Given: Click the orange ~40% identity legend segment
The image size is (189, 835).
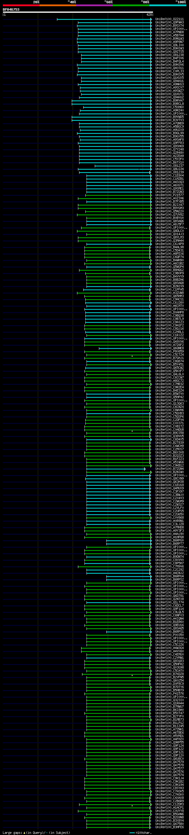Looking at the screenshot, I should click(58, 5).
